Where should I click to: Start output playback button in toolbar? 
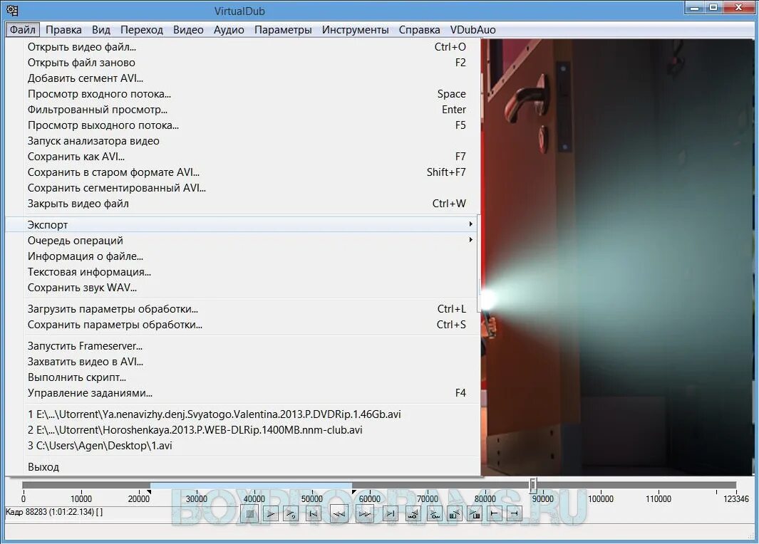click(291, 513)
